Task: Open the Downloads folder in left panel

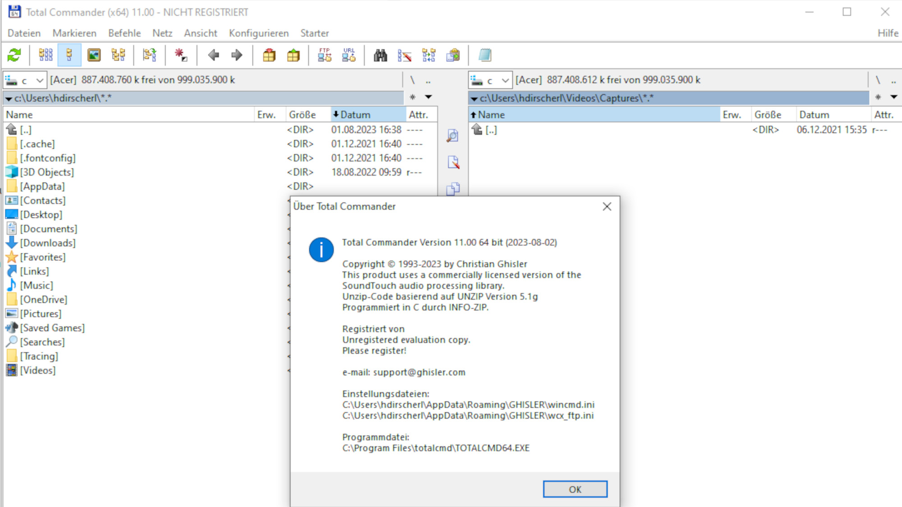Action: click(x=47, y=243)
